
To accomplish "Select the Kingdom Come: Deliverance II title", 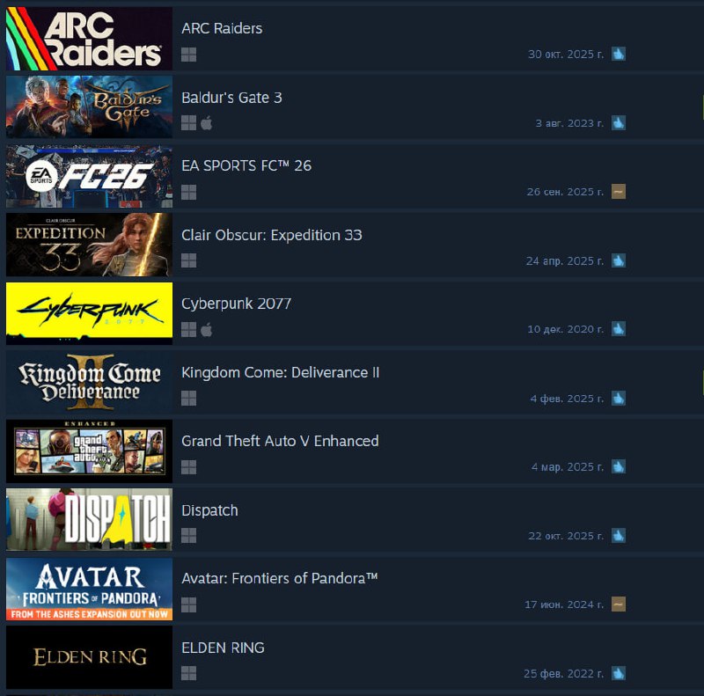I will coord(280,372).
